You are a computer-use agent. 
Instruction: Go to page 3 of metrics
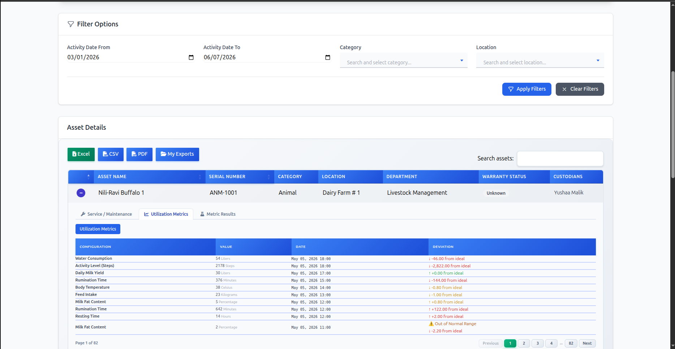(538, 344)
